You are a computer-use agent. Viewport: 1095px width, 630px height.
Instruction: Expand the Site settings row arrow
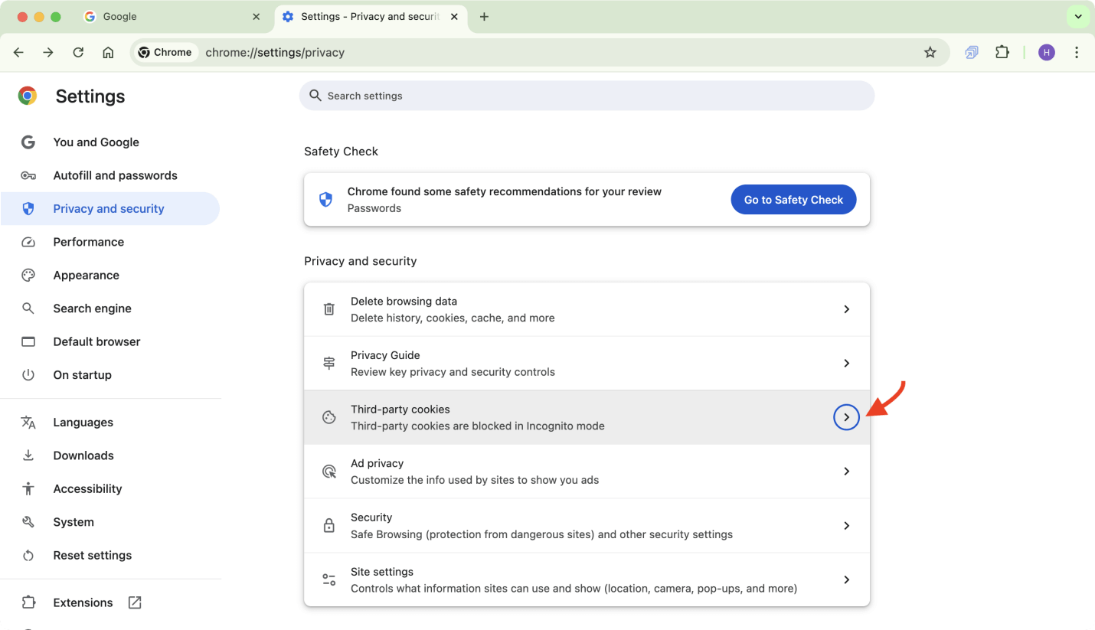(x=846, y=580)
